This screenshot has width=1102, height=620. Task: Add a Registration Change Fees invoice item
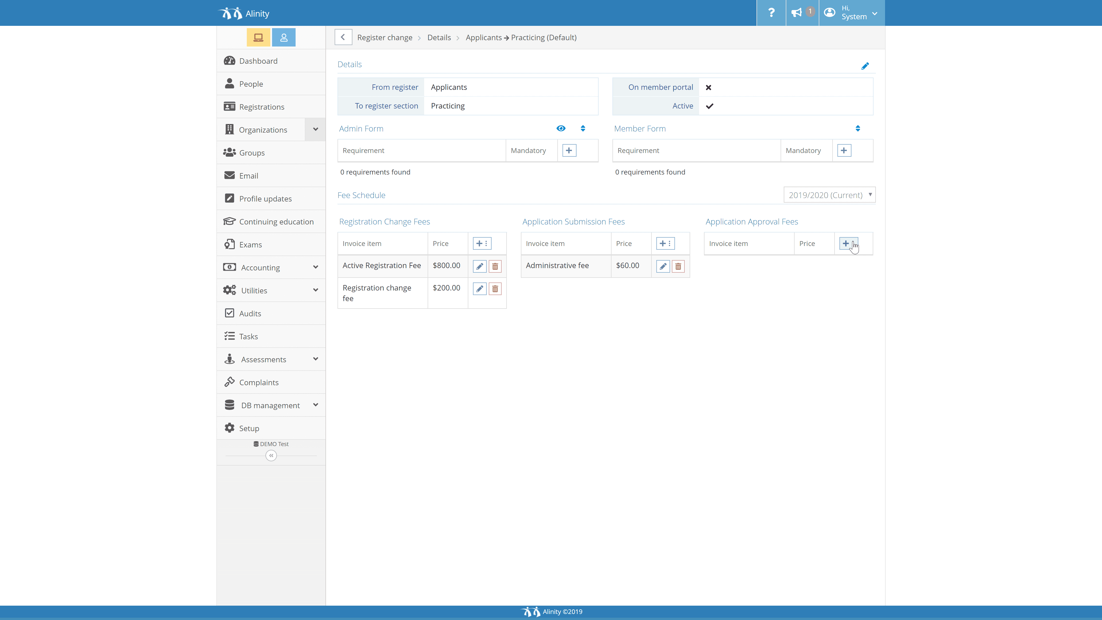(x=482, y=243)
